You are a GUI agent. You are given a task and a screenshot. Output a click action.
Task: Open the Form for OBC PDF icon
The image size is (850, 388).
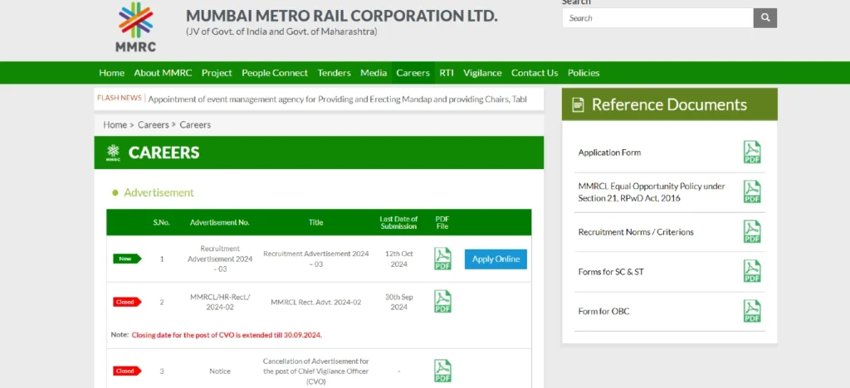click(752, 311)
